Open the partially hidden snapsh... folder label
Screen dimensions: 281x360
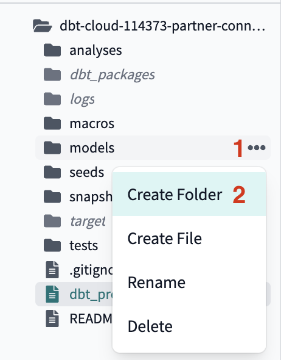[x=91, y=196]
